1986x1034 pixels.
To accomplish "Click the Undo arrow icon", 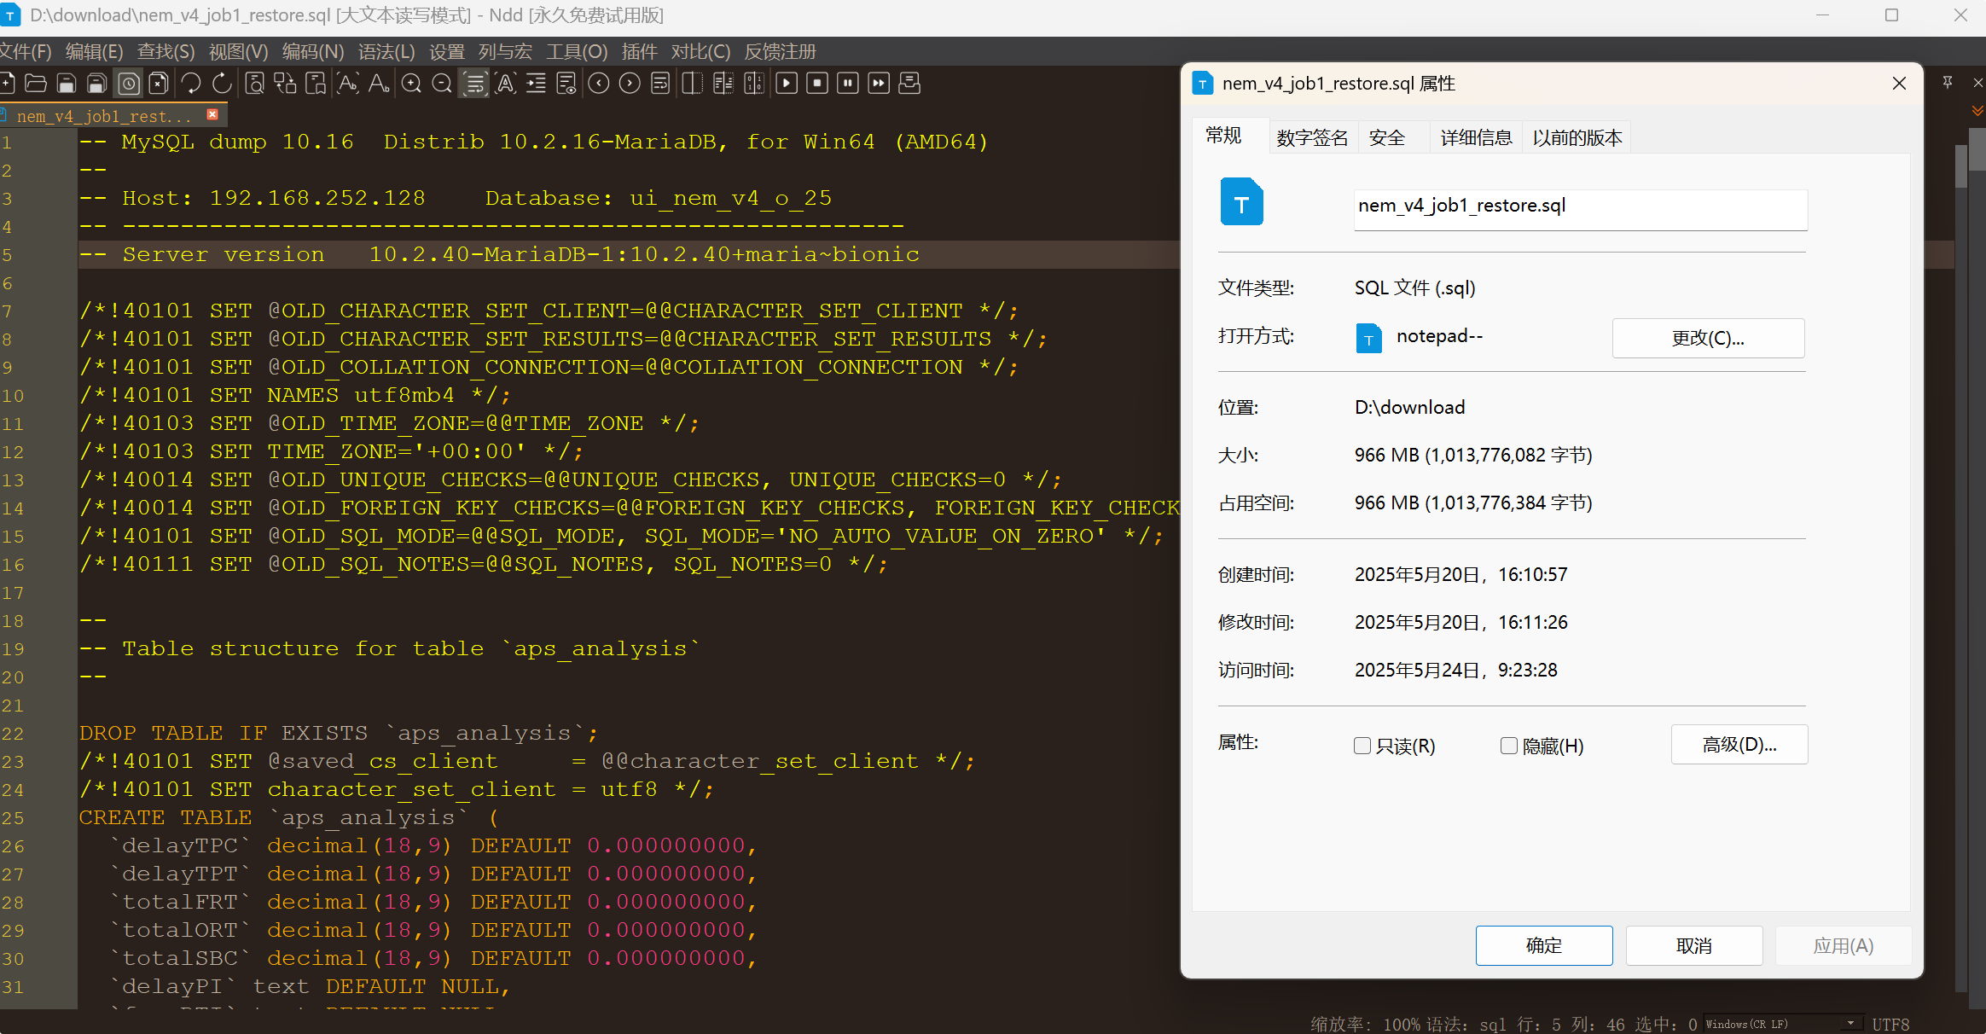I will (x=191, y=83).
